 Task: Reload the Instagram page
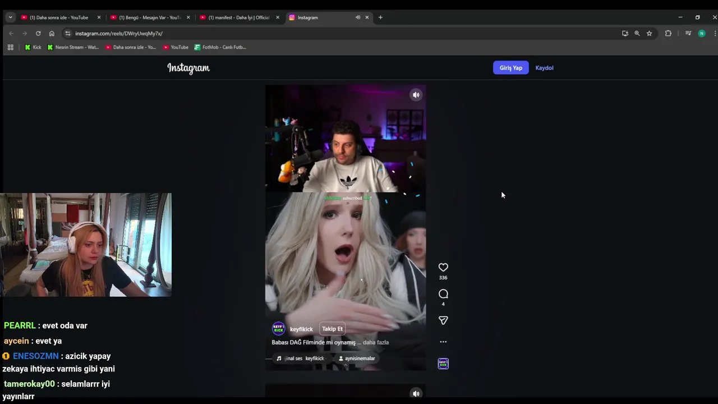38,33
